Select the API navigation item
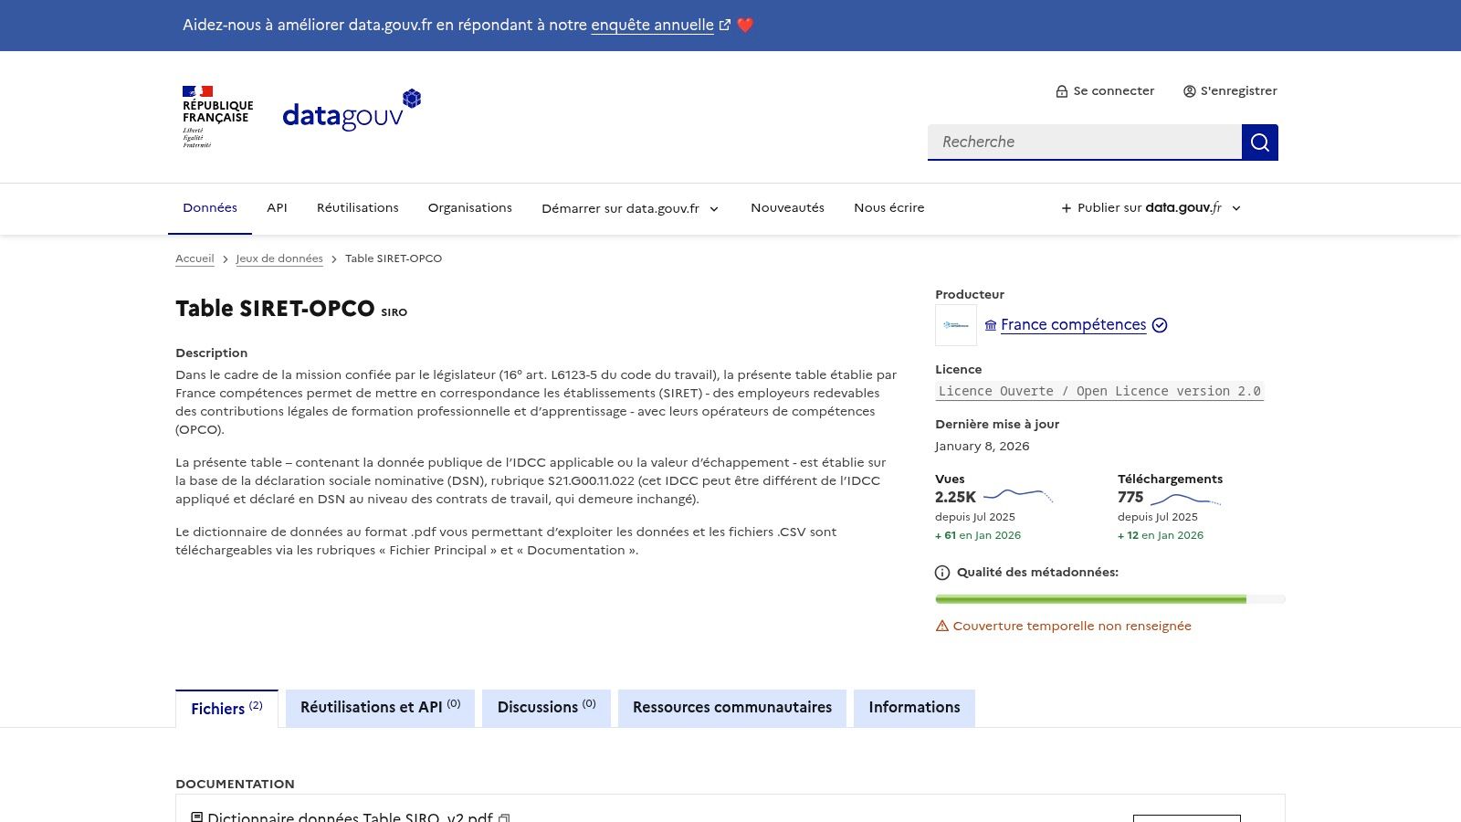This screenshot has height=822, width=1461. click(277, 207)
